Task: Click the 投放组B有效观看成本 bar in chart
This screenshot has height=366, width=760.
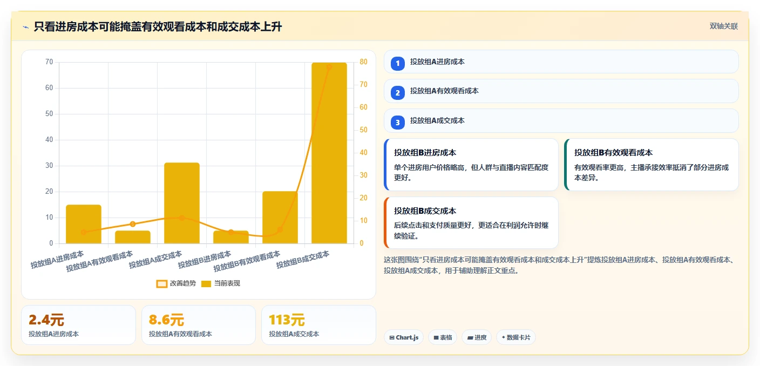Action: coord(280,218)
